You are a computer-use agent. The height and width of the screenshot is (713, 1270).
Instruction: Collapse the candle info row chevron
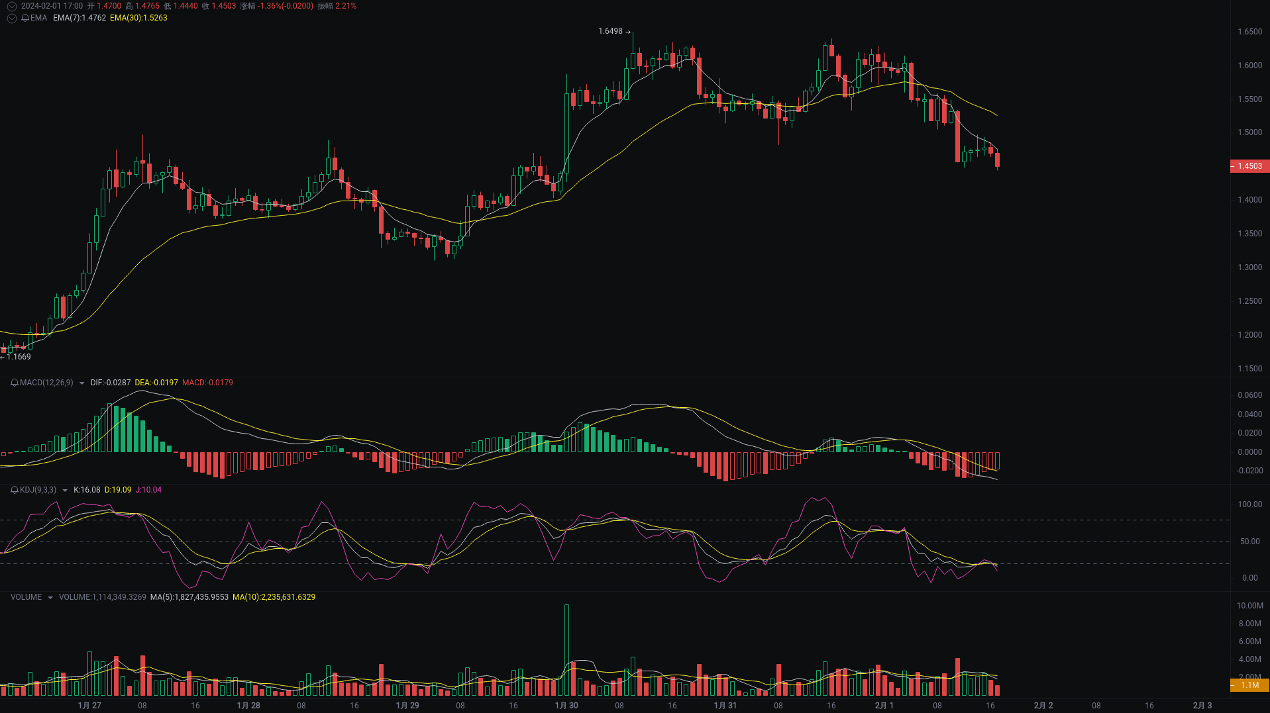[12, 6]
